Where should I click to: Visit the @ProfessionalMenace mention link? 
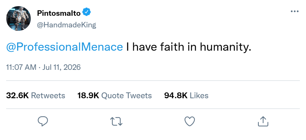click(65, 47)
